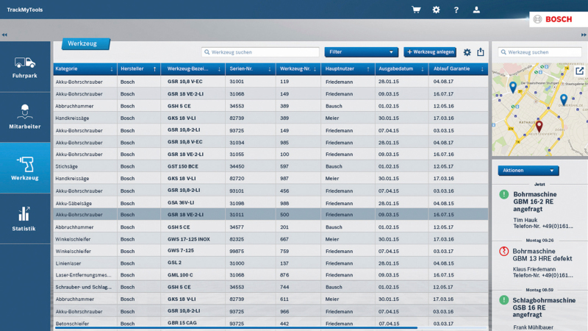The width and height of the screenshot is (588, 331).
Task: Open Fuhrpark section
Action: (x=25, y=67)
